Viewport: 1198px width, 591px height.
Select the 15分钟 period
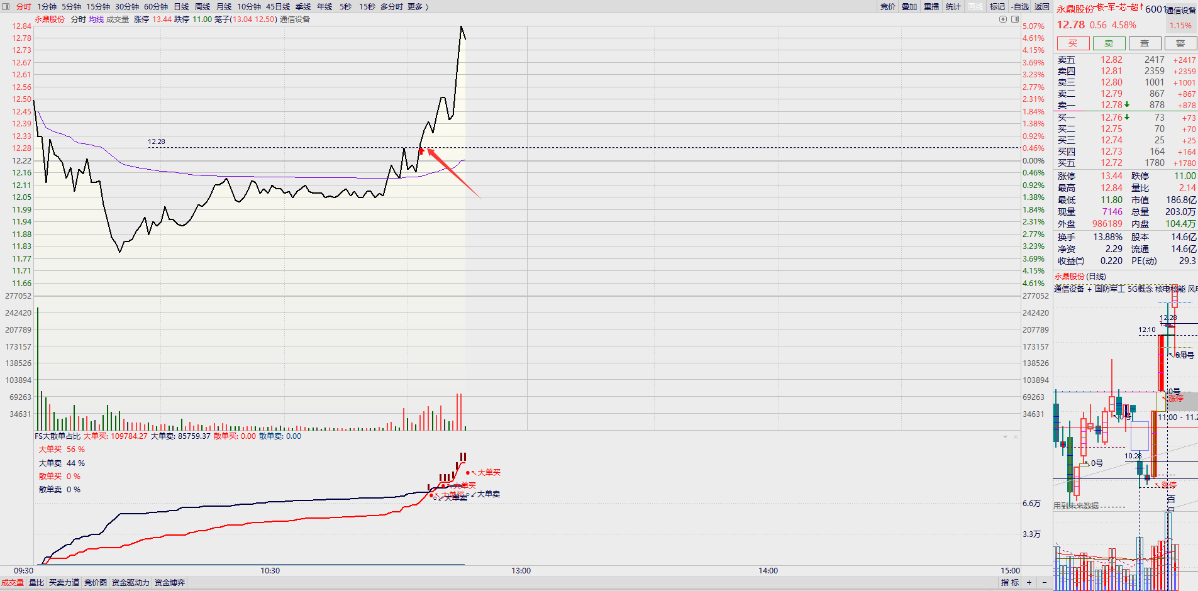98,6
